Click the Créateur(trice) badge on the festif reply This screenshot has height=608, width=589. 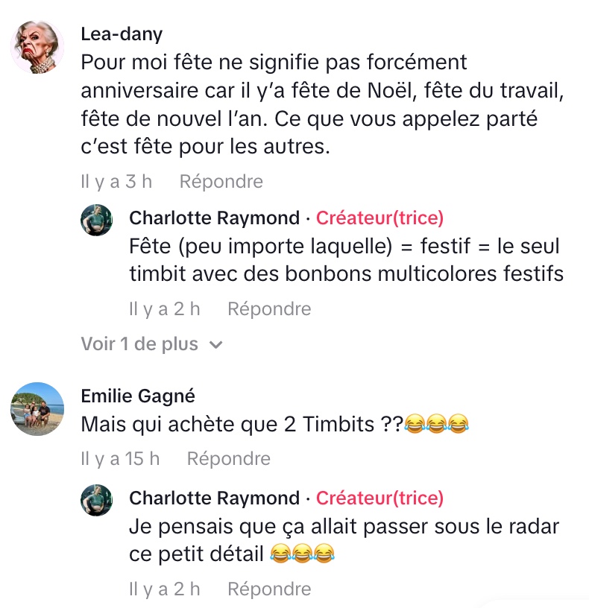[x=379, y=218]
